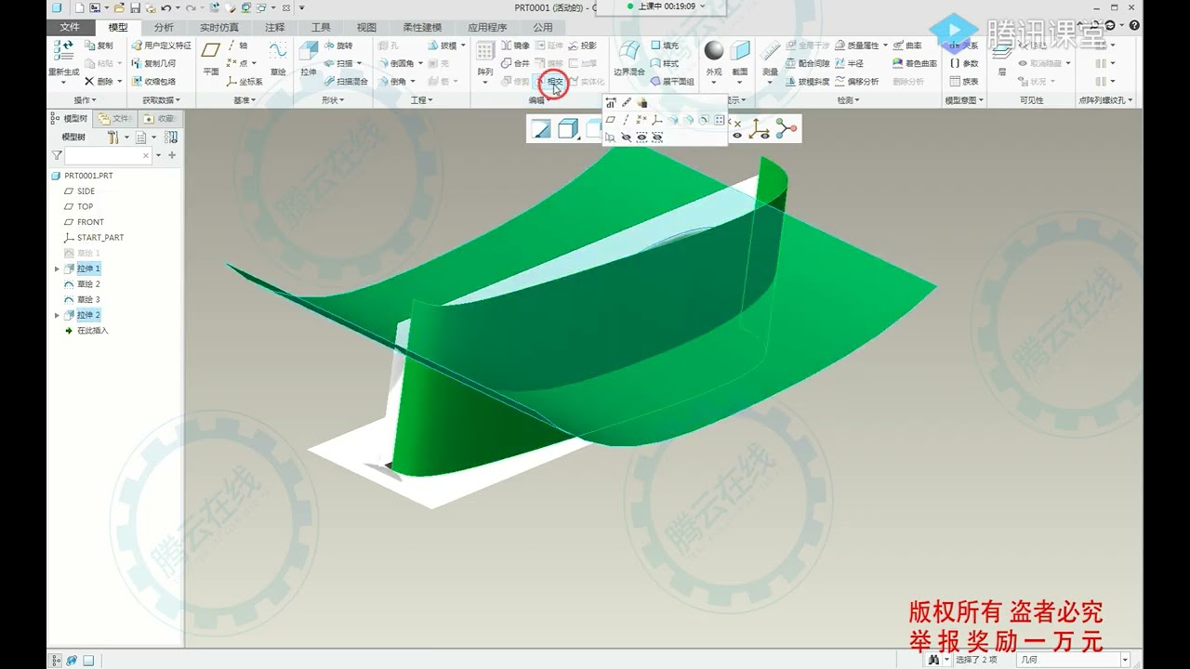Click the 样式 (Style) tool
Viewport: 1190px width, 669px height.
(666, 63)
